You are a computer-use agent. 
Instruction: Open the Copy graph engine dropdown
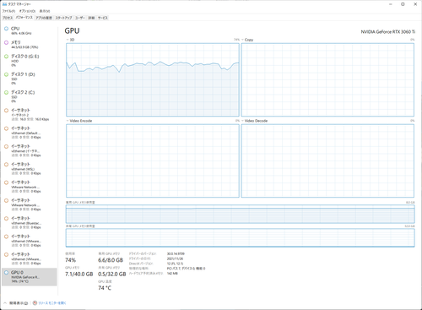click(x=247, y=40)
